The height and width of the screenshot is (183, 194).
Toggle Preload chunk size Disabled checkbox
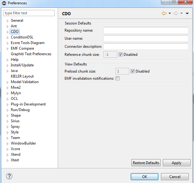point(133,71)
